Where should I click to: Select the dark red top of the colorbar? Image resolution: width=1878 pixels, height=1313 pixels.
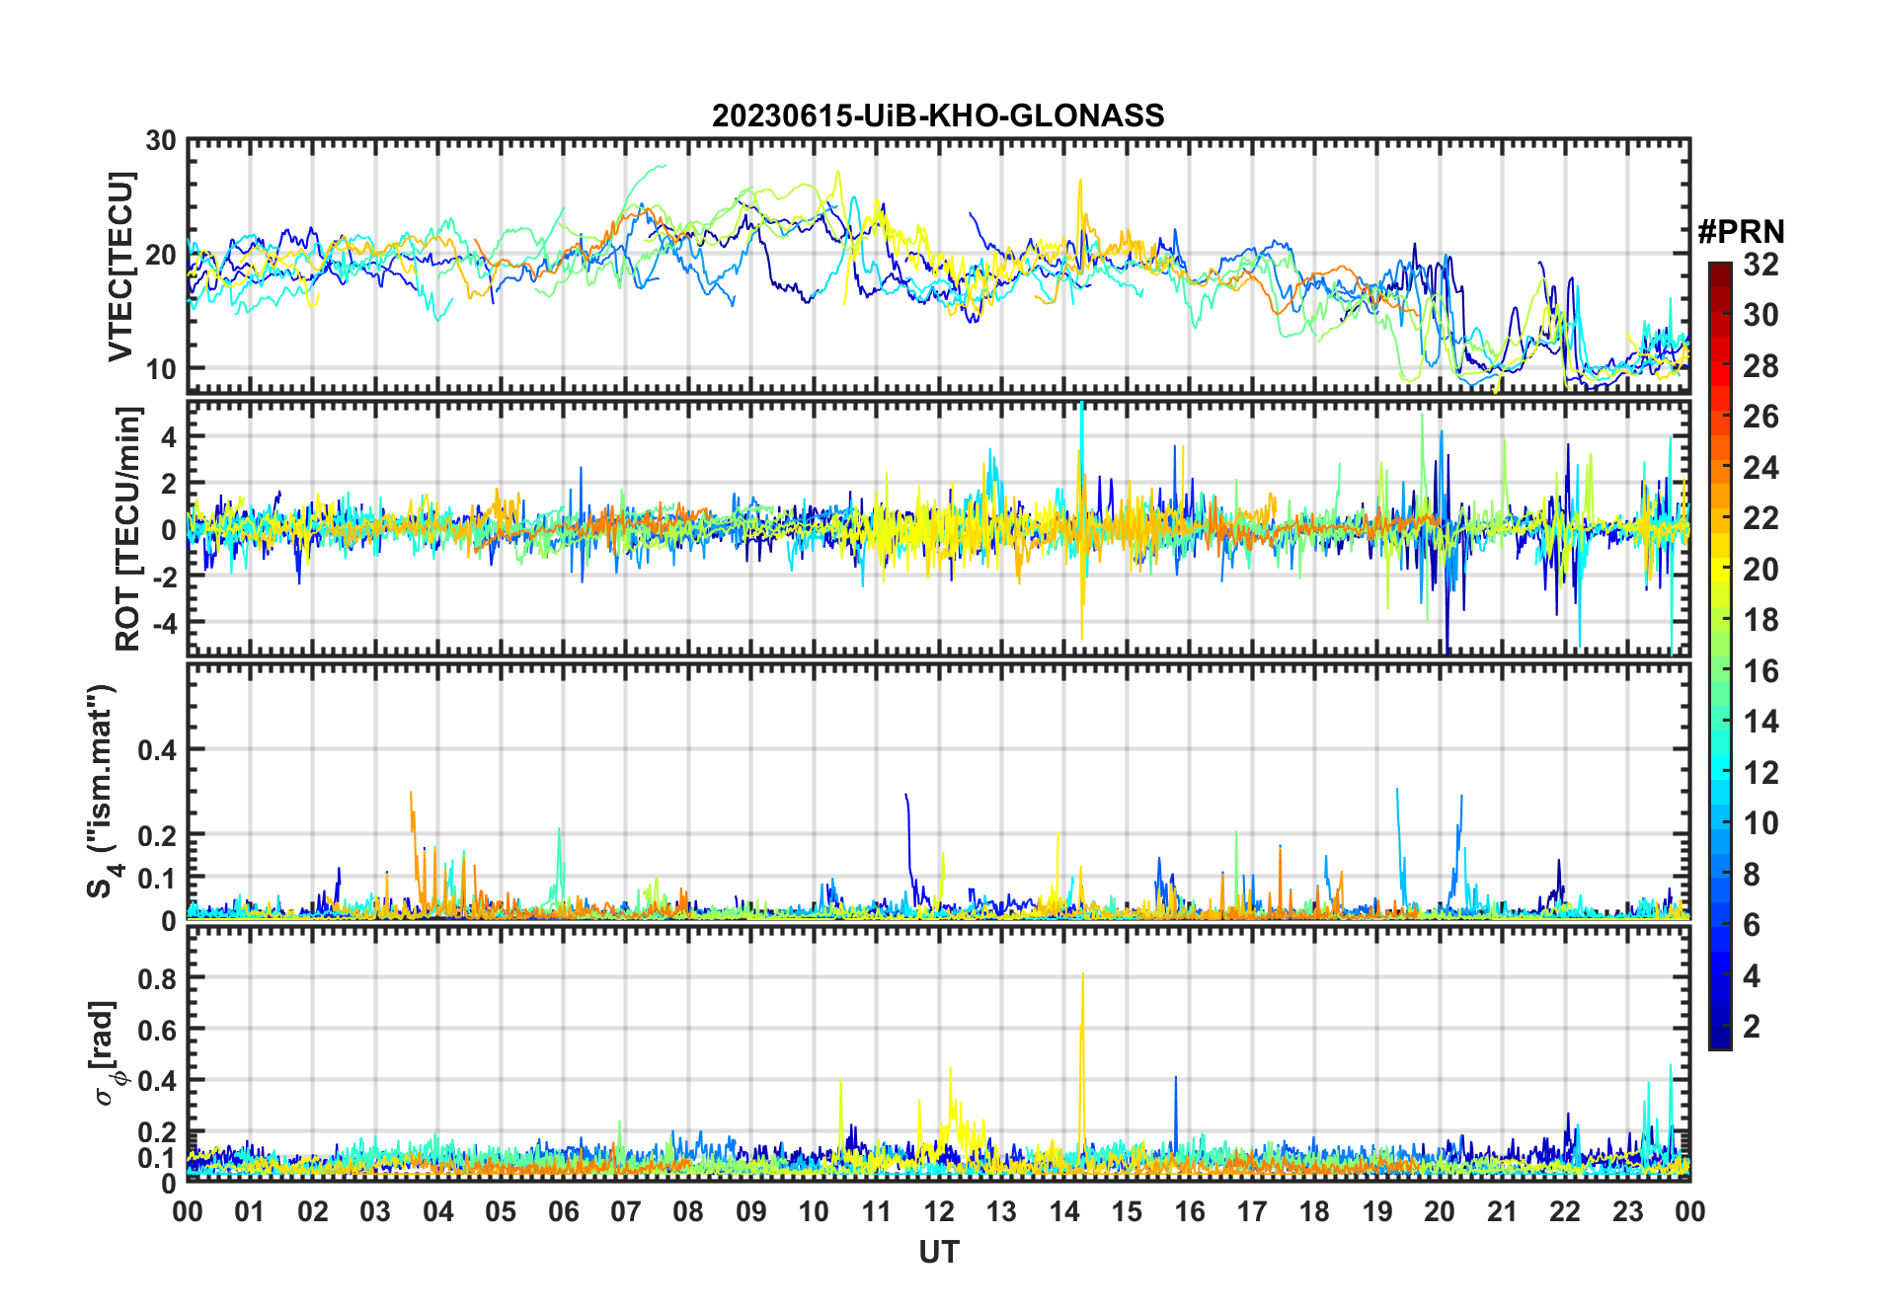(x=1720, y=270)
